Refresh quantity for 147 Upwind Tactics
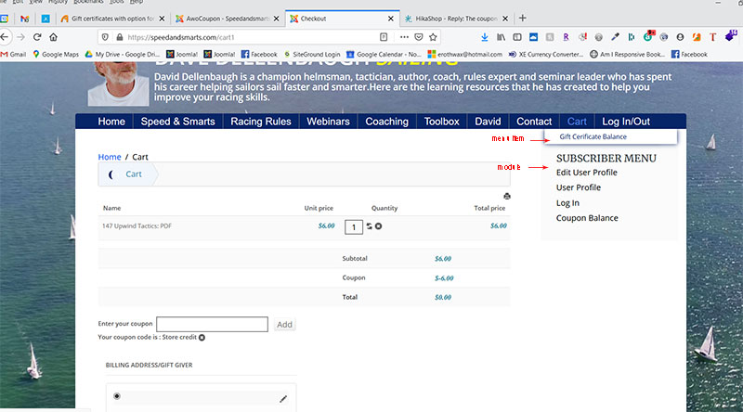The width and height of the screenshot is (743, 412). [x=369, y=226]
